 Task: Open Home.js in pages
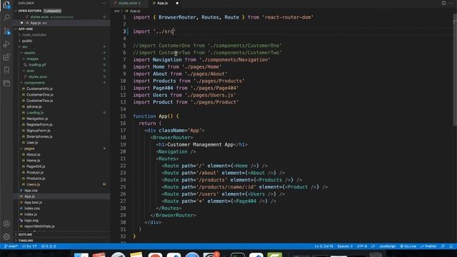pos(34,161)
